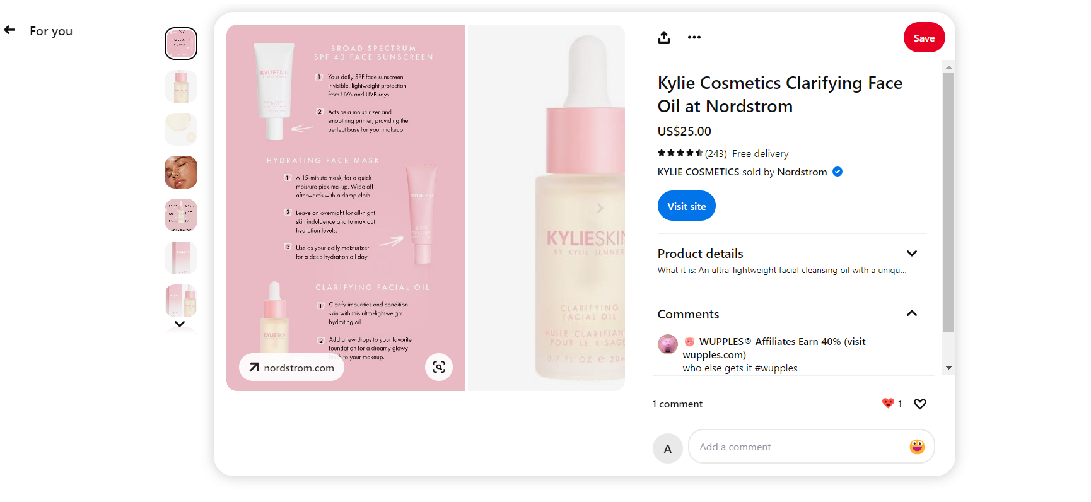
Task: Collapse the Comments section
Action: pyautogui.click(x=911, y=313)
